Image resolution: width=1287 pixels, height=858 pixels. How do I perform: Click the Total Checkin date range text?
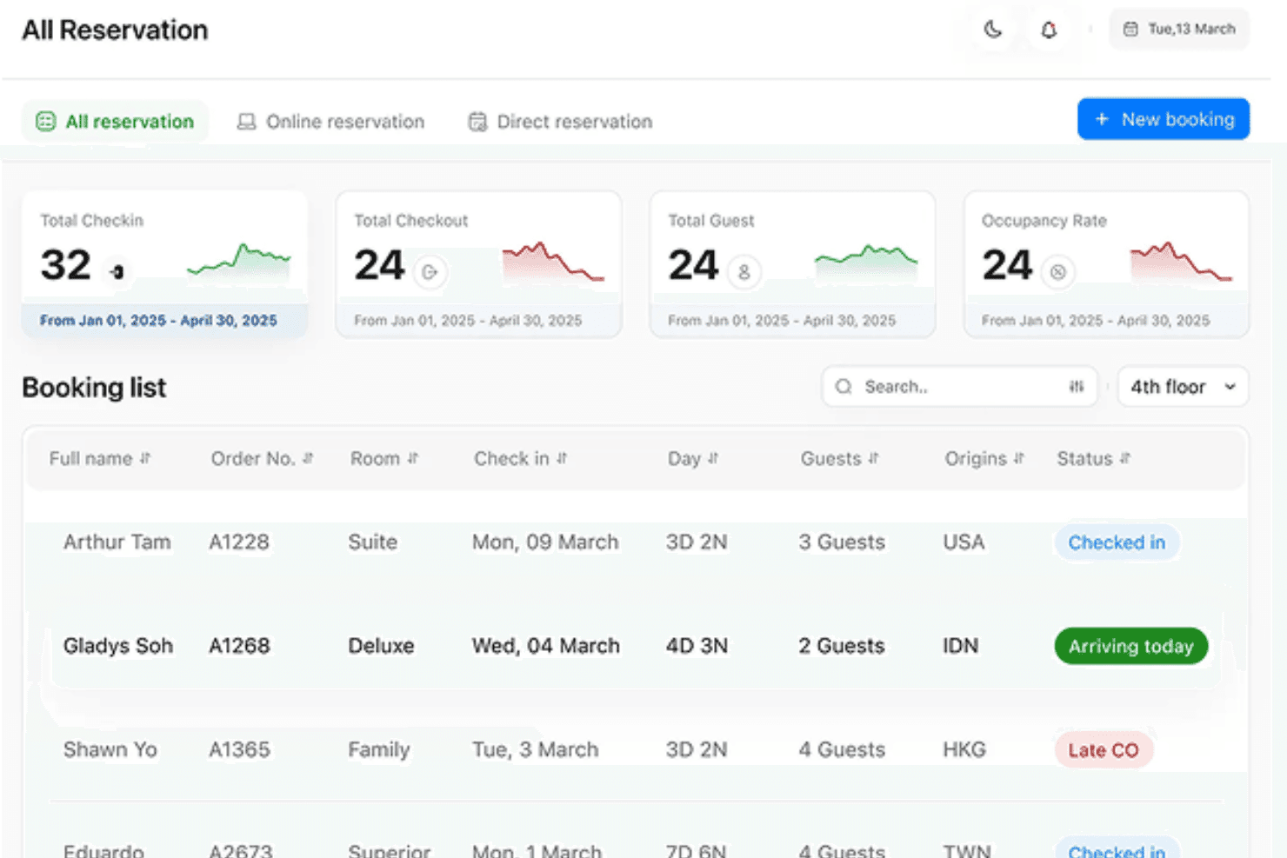click(158, 321)
